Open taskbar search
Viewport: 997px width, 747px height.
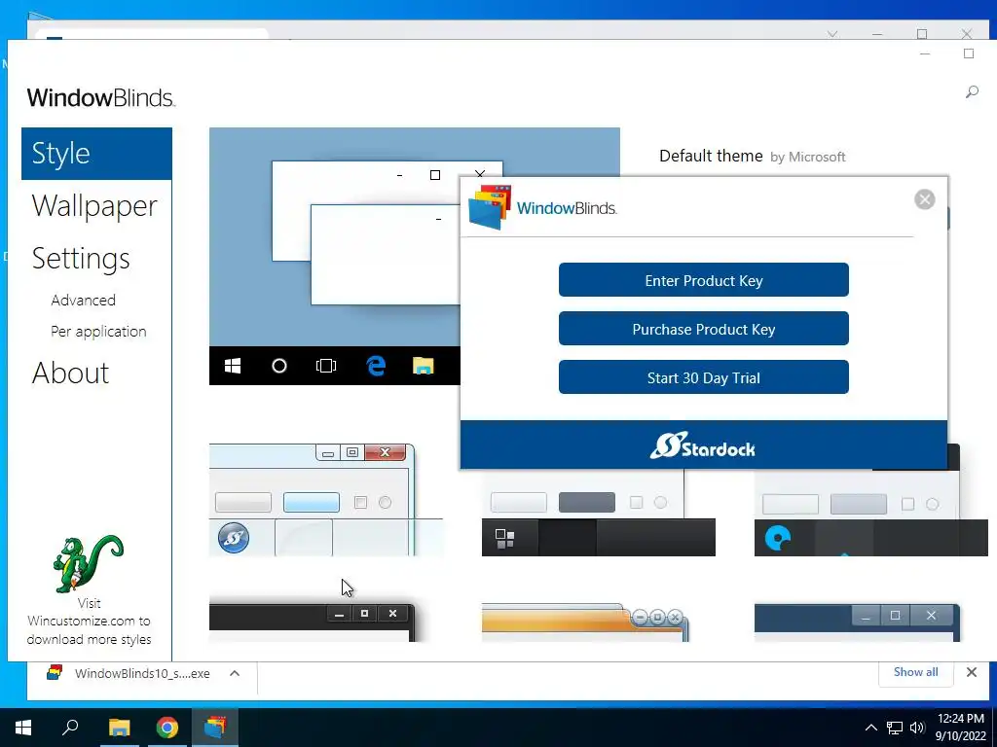(70, 728)
